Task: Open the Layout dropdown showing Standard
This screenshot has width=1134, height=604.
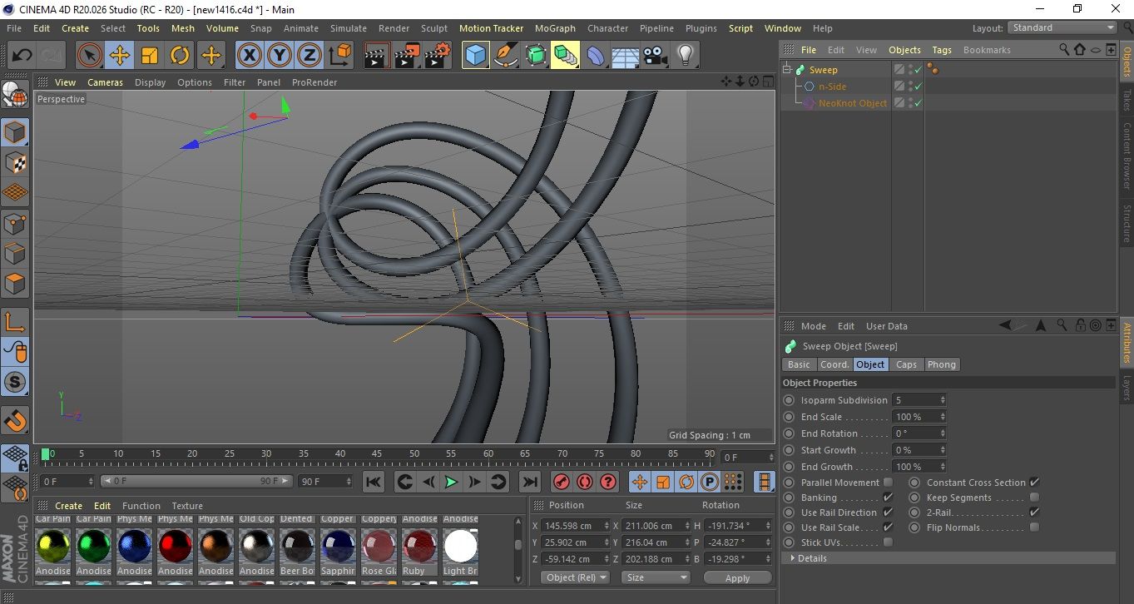Action: (x=1062, y=27)
